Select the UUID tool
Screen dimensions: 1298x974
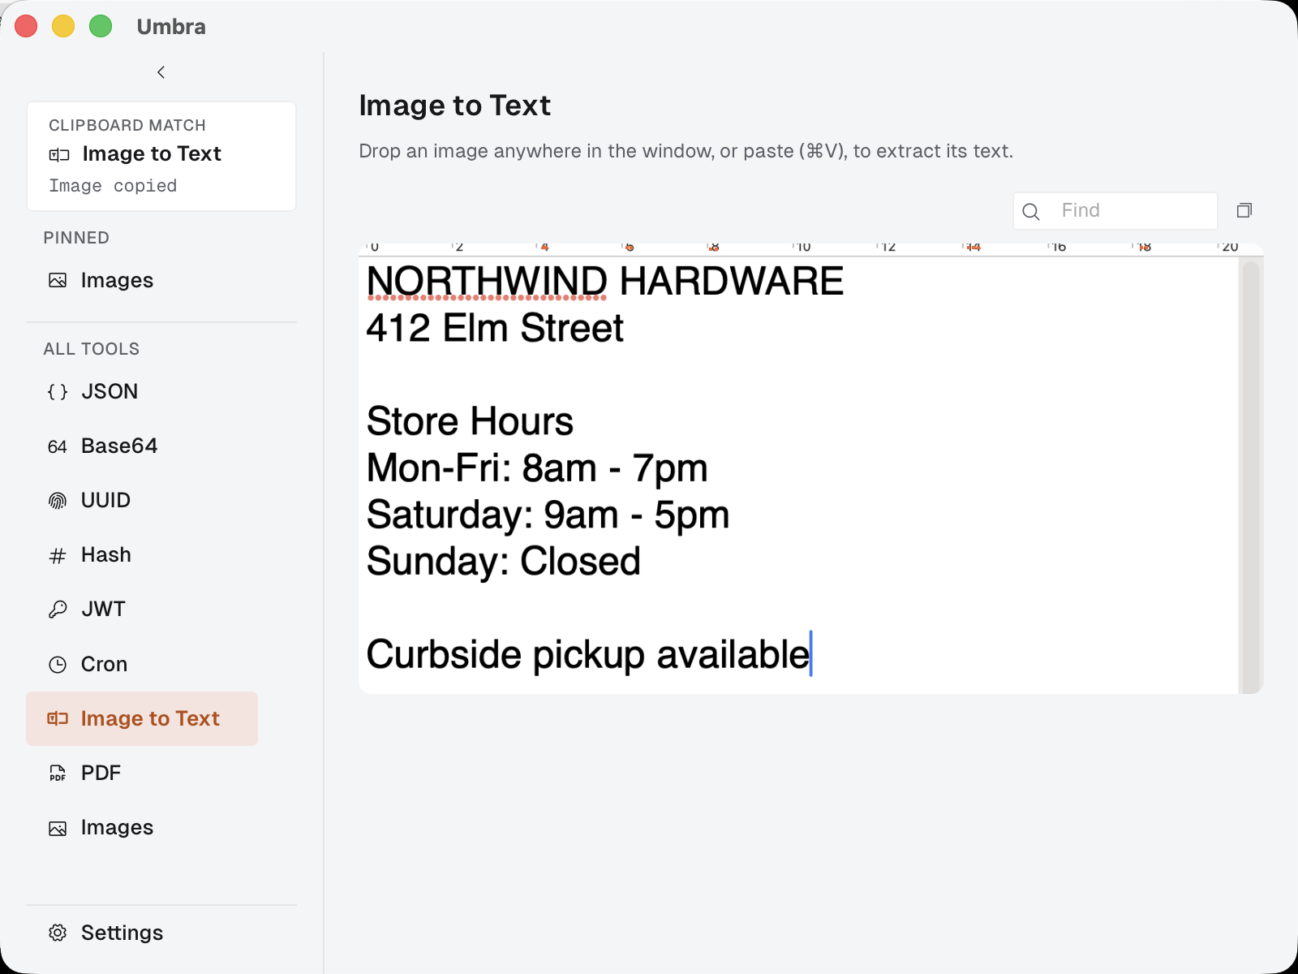coord(142,501)
